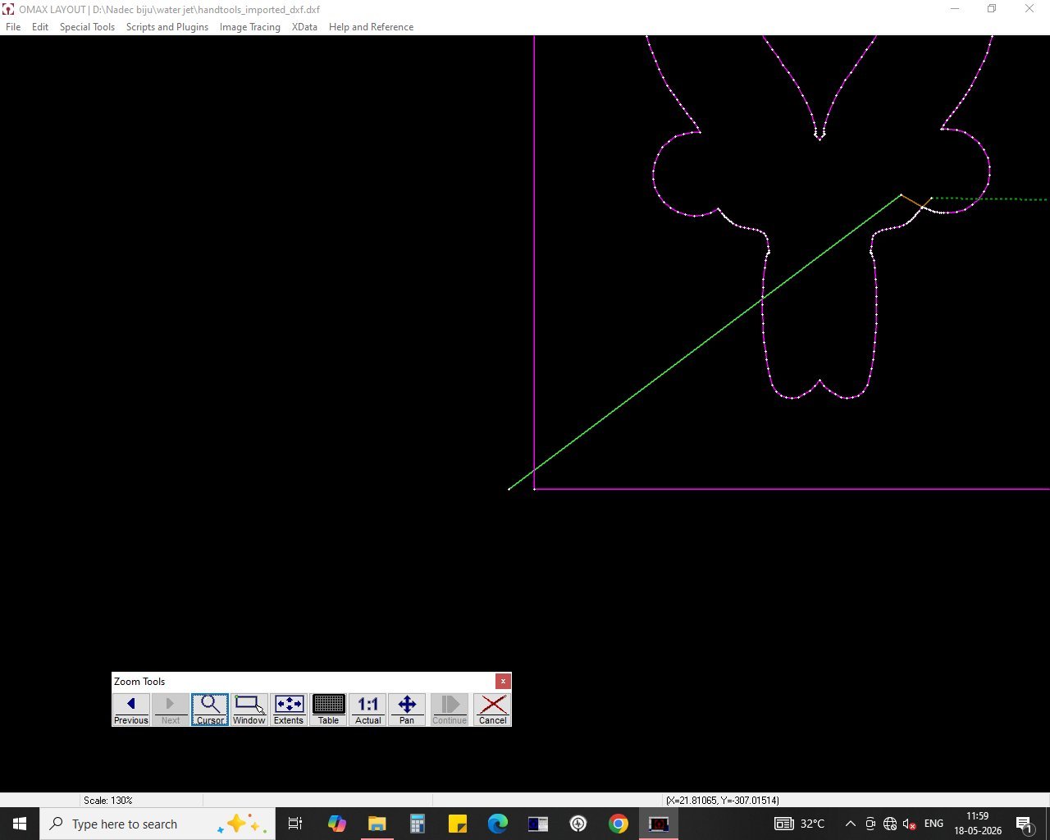The height and width of the screenshot is (840, 1050).
Task: Open the 32°C weather widget
Action: click(800, 824)
